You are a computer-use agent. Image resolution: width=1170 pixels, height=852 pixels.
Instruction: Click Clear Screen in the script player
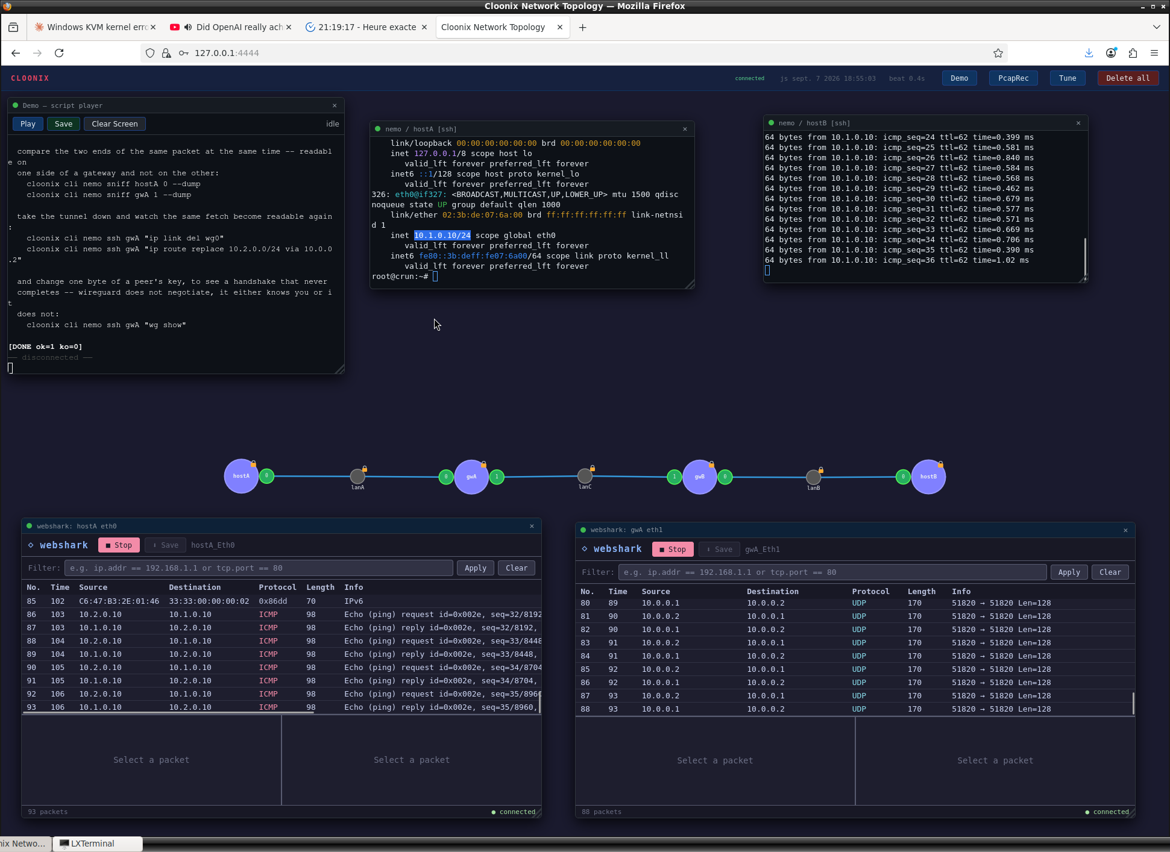(115, 124)
